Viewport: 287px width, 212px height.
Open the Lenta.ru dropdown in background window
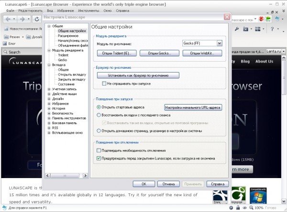click(284, 52)
